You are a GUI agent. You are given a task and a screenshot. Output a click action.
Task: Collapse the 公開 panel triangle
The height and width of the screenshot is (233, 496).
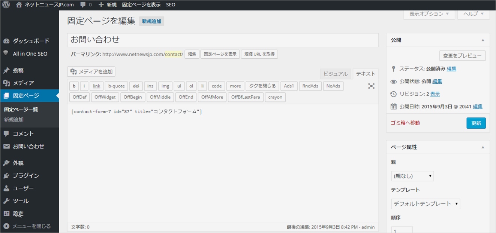483,40
